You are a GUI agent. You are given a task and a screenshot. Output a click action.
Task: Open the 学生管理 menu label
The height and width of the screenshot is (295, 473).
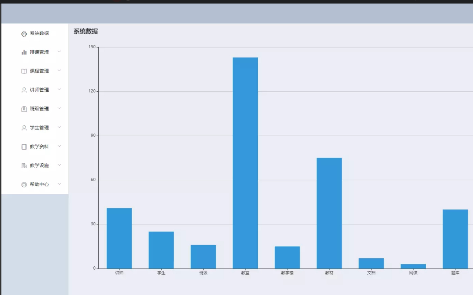39,127
